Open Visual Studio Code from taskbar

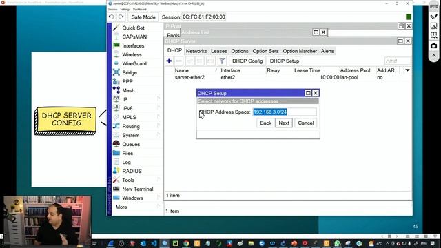point(154,243)
